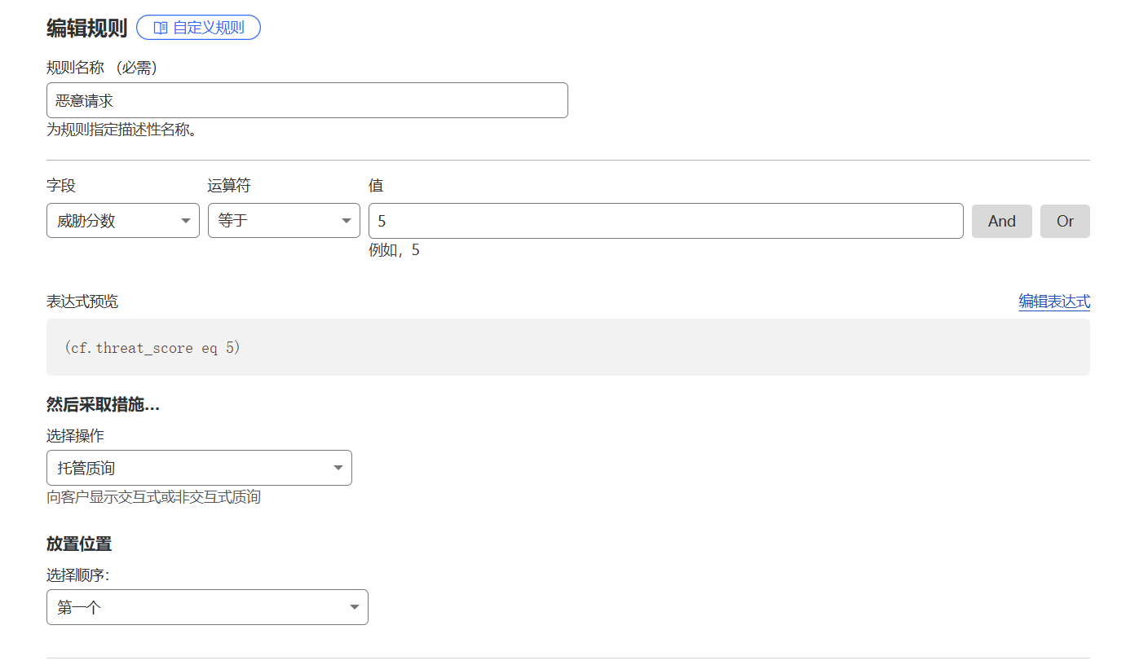The height and width of the screenshot is (665, 1148).
Task: Click the 编辑规则 page heading
Action: tap(86, 28)
